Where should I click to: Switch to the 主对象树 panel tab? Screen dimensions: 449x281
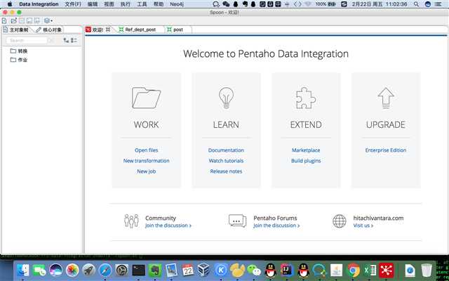tap(17, 30)
